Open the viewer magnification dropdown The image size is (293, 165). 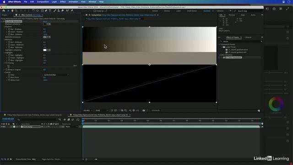pos(88,110)
